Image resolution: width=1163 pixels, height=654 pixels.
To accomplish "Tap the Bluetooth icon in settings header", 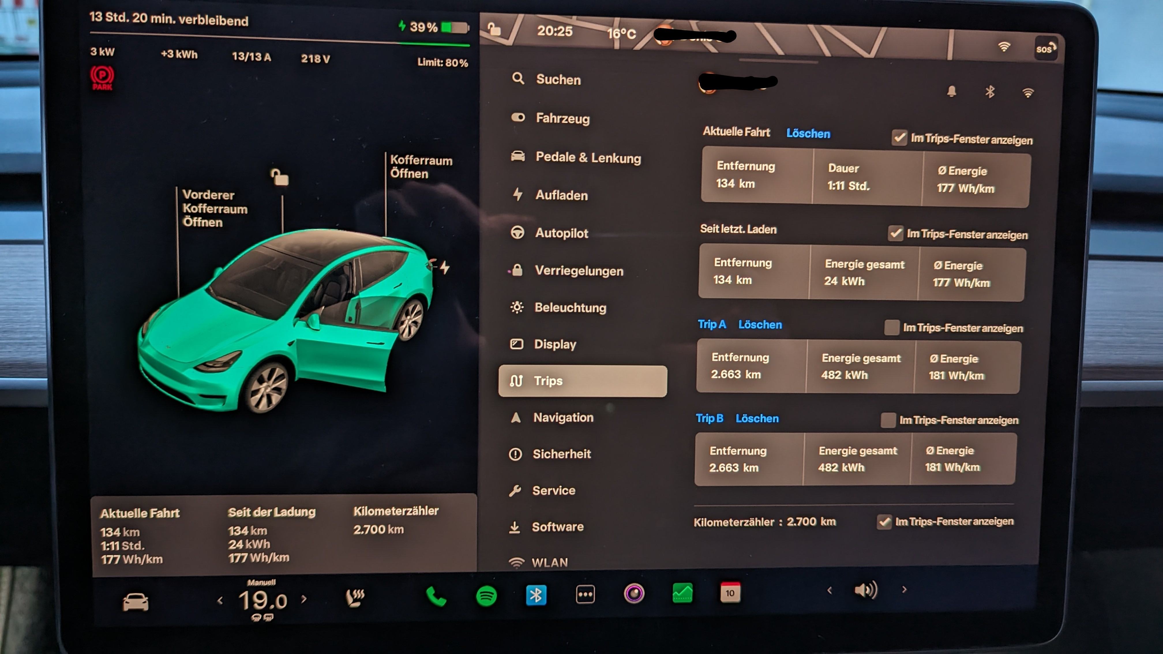I will pyautogui.click(x=990, y=92).
